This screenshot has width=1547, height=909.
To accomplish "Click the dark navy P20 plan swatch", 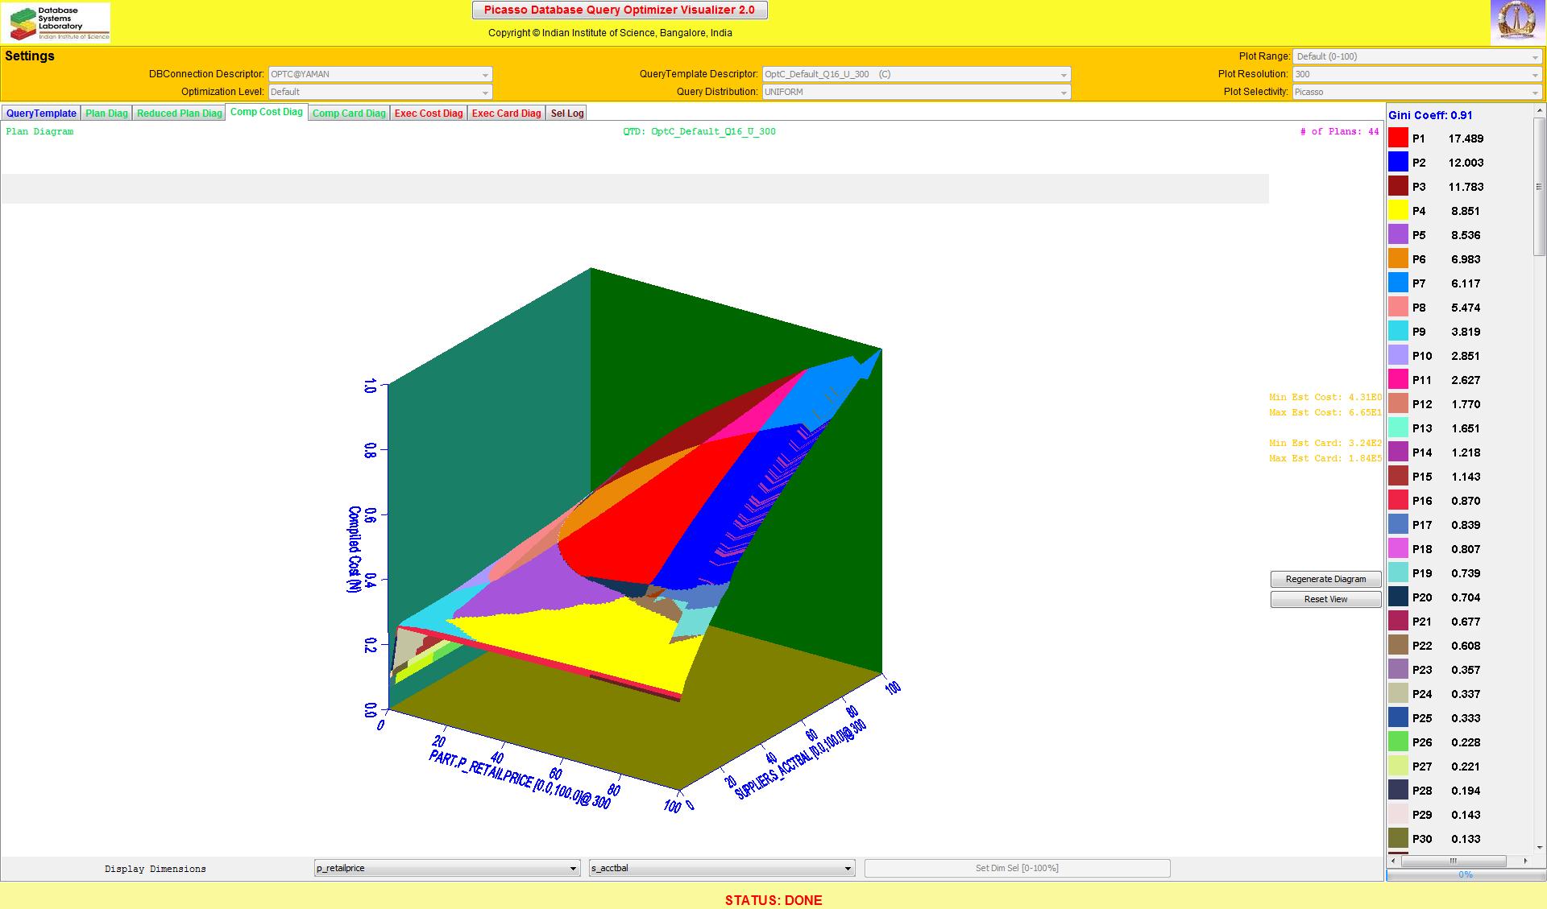I will coord(1398,597).
